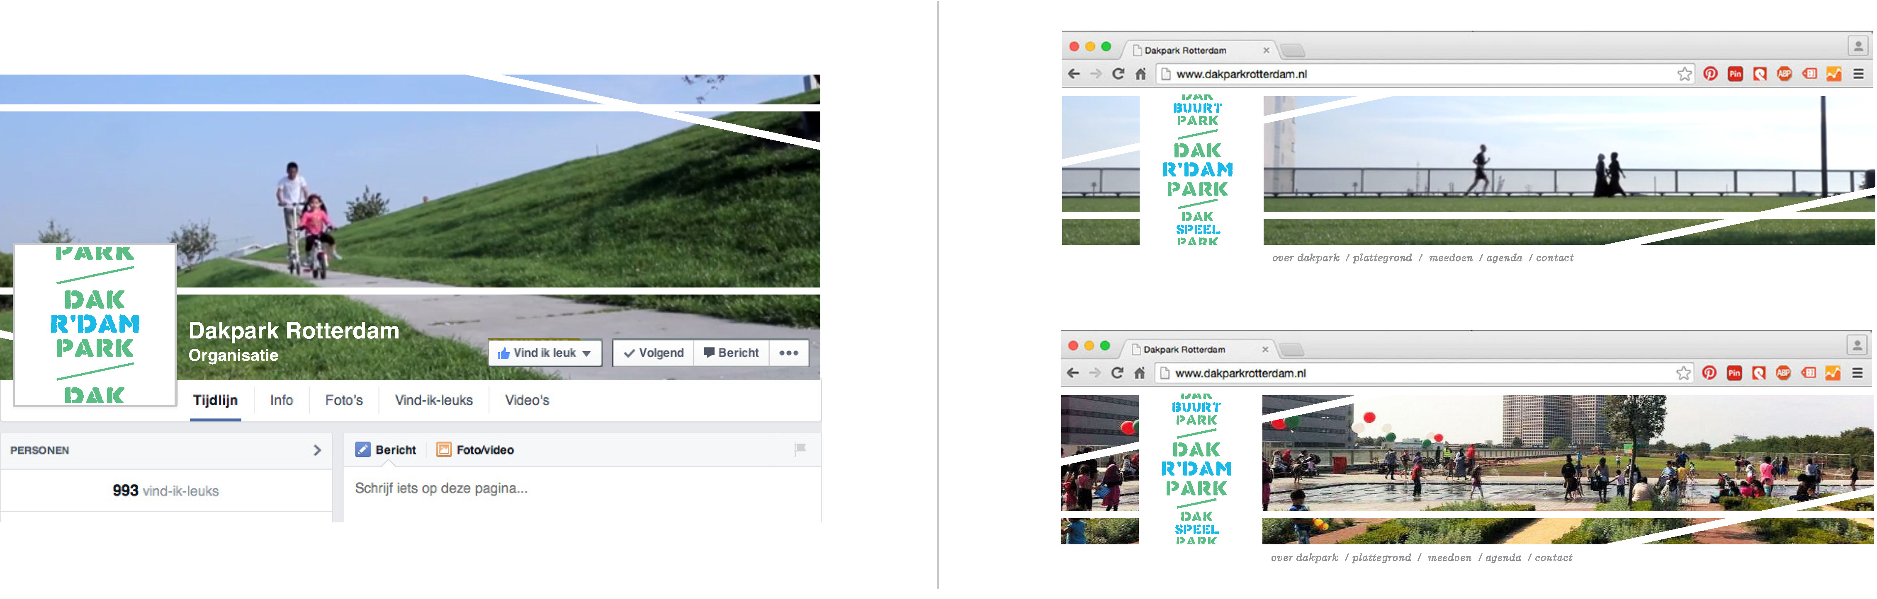Open Pinterest circle extension in runner-photo browser
Screen dimensions: 1877x599
coord(1710,73)
